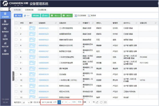Open image thumbnail of row 5

[x=32, y=51]
